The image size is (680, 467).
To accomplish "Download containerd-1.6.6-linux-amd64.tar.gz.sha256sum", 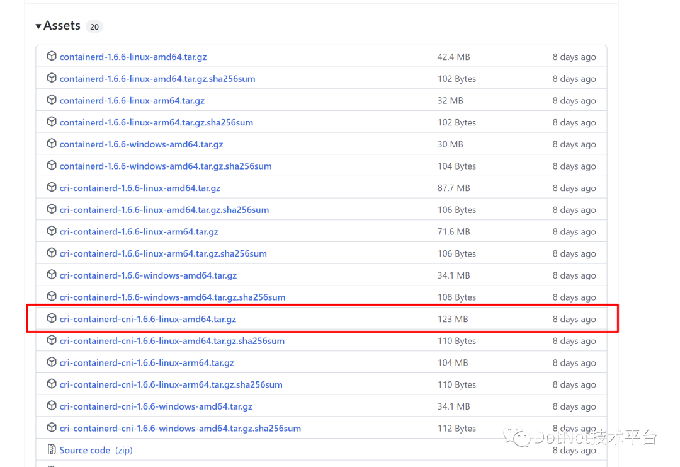I will tap(157, 79).
